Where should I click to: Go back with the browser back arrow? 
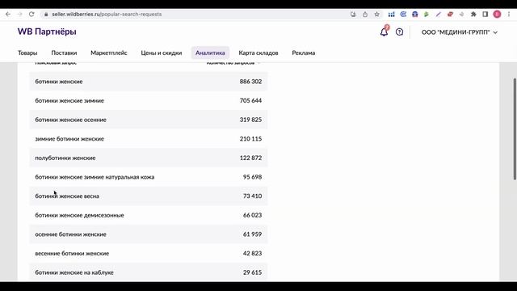pyautogui.click(x=8, y=15)
